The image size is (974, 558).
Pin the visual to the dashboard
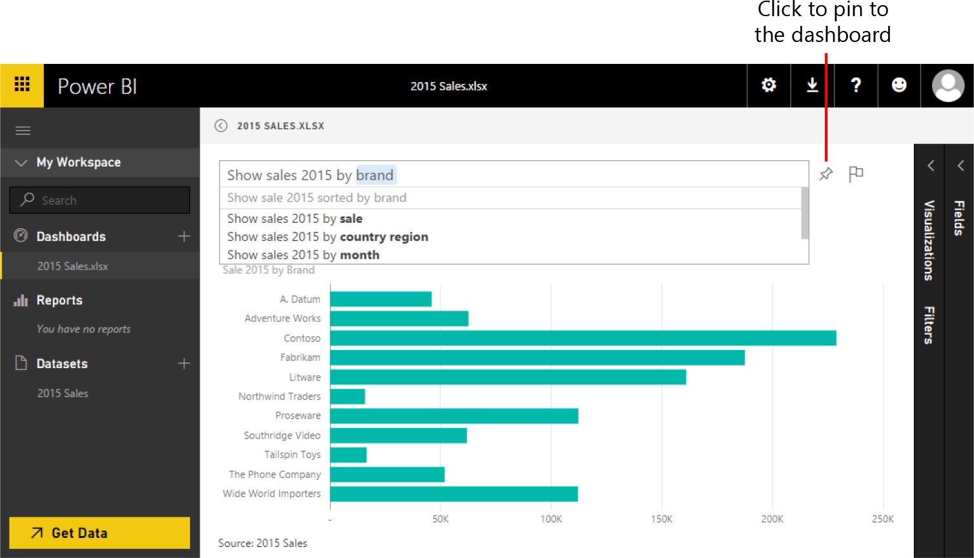(826, 174)
